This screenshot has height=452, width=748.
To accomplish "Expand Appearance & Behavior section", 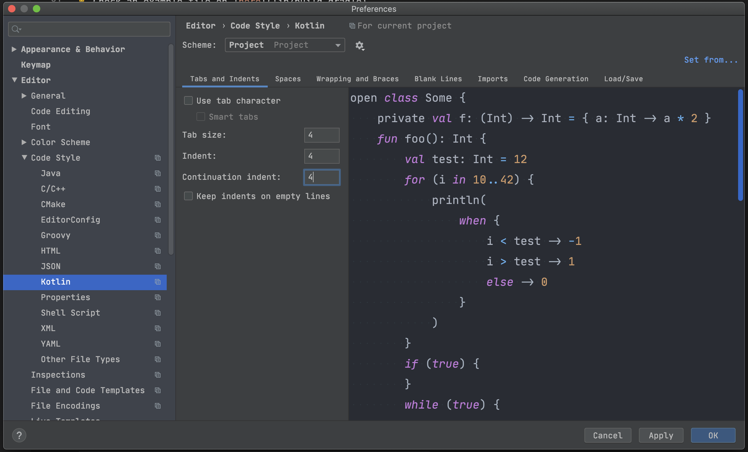I will [14, 49].
